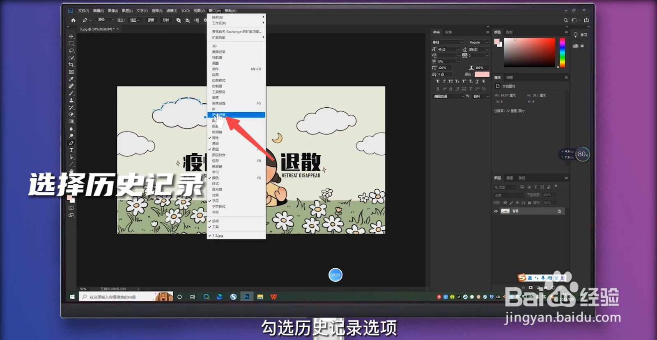Open the 滤镜(T) menu
The width and height of the screenshot is (657, 340).
pyautogui.click(x=172, y=11)
